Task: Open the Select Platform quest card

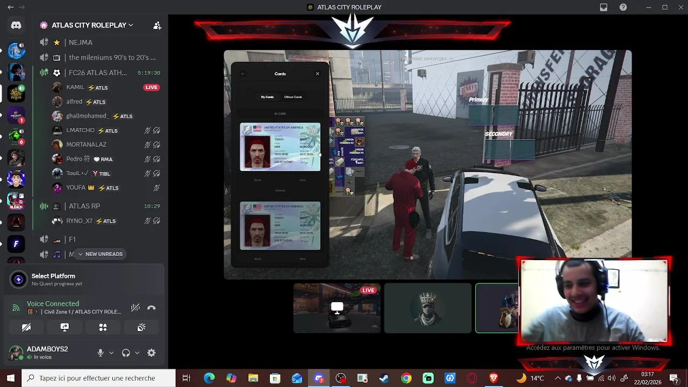Action: coord(84,279)
